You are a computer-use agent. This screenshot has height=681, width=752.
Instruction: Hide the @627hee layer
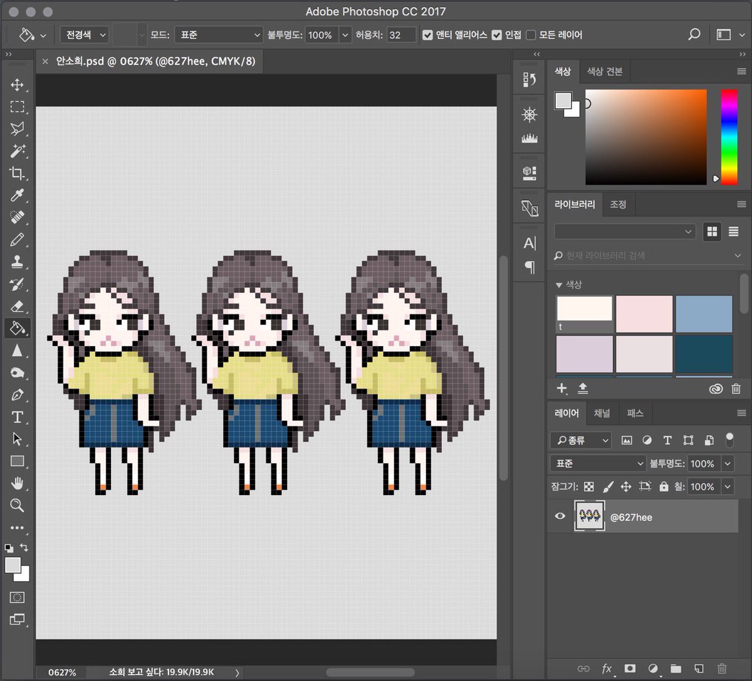(560, 516)
